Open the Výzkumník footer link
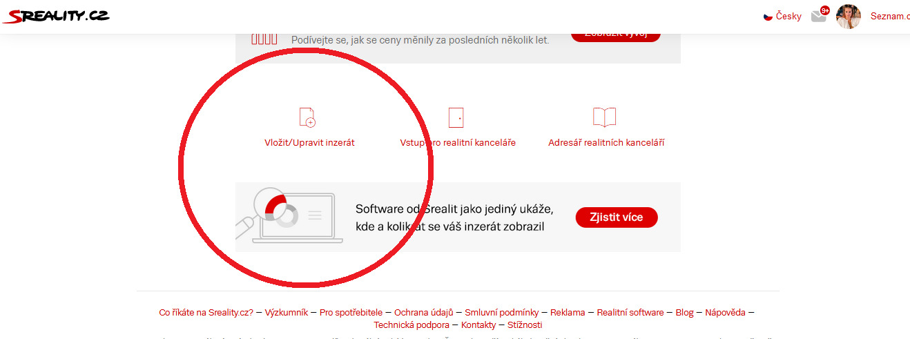This screenshot has height=339, width=910. coord(287,313)
